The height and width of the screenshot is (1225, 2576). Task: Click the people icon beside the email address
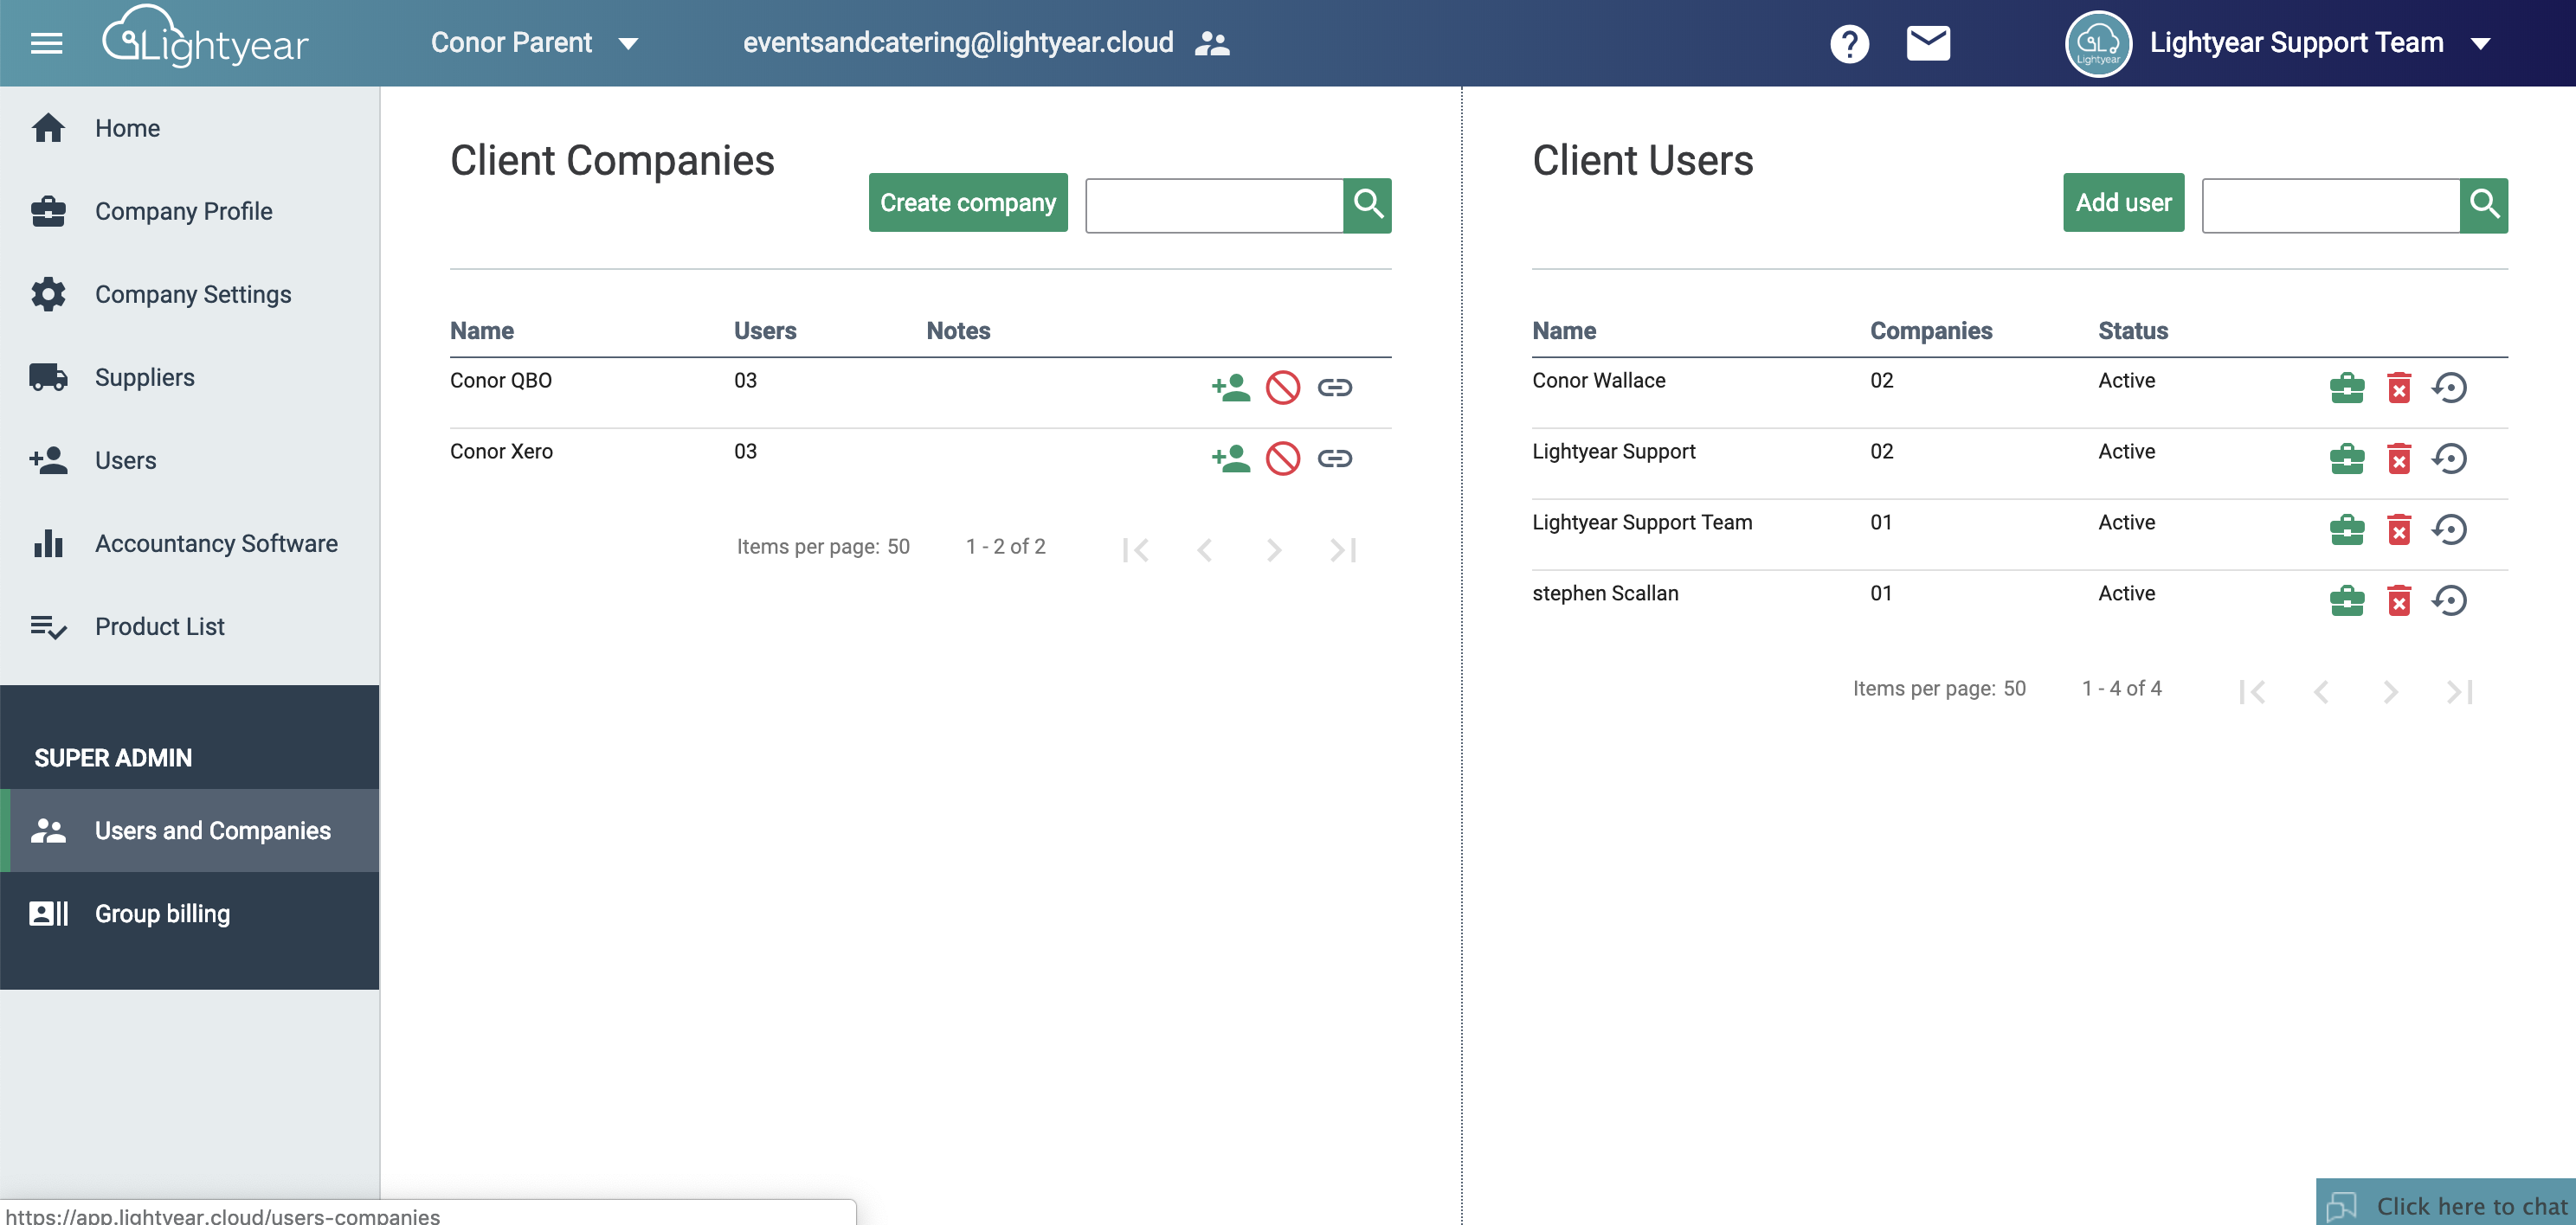click(1212, 44)
